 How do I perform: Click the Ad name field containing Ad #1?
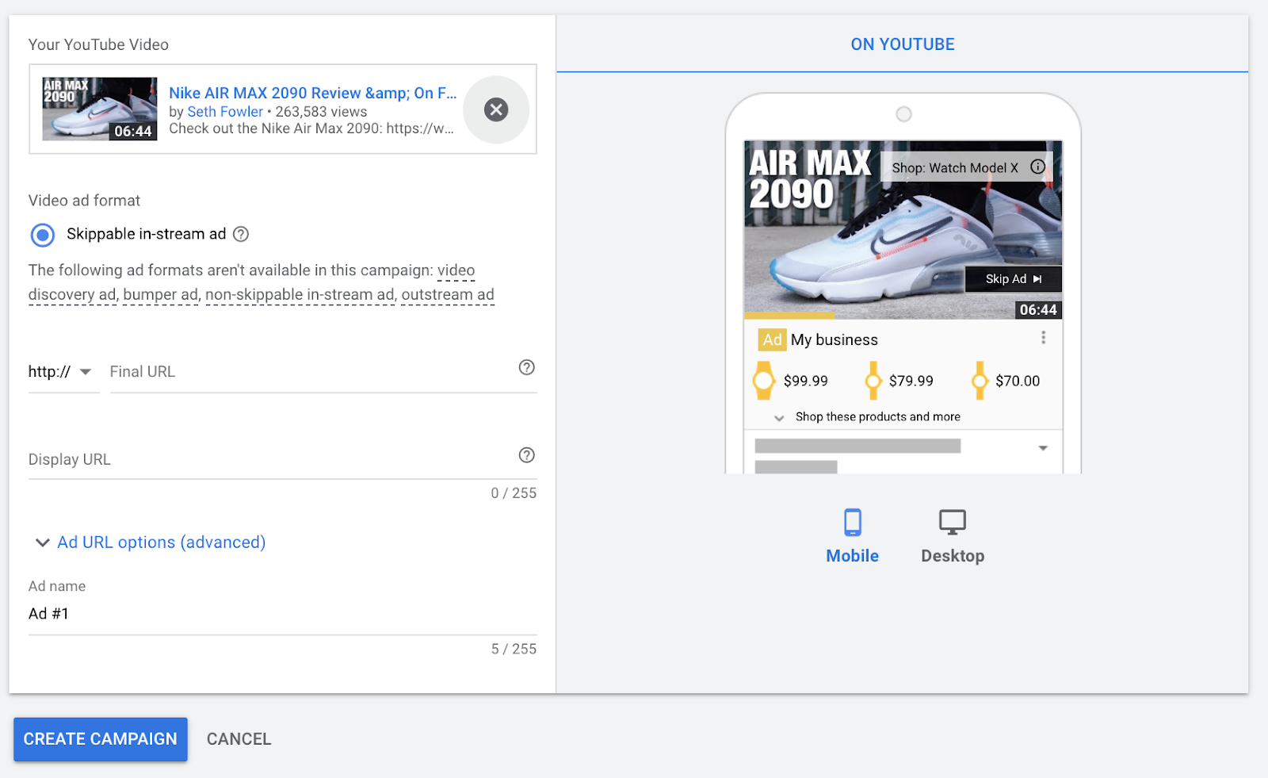point(282,614)
